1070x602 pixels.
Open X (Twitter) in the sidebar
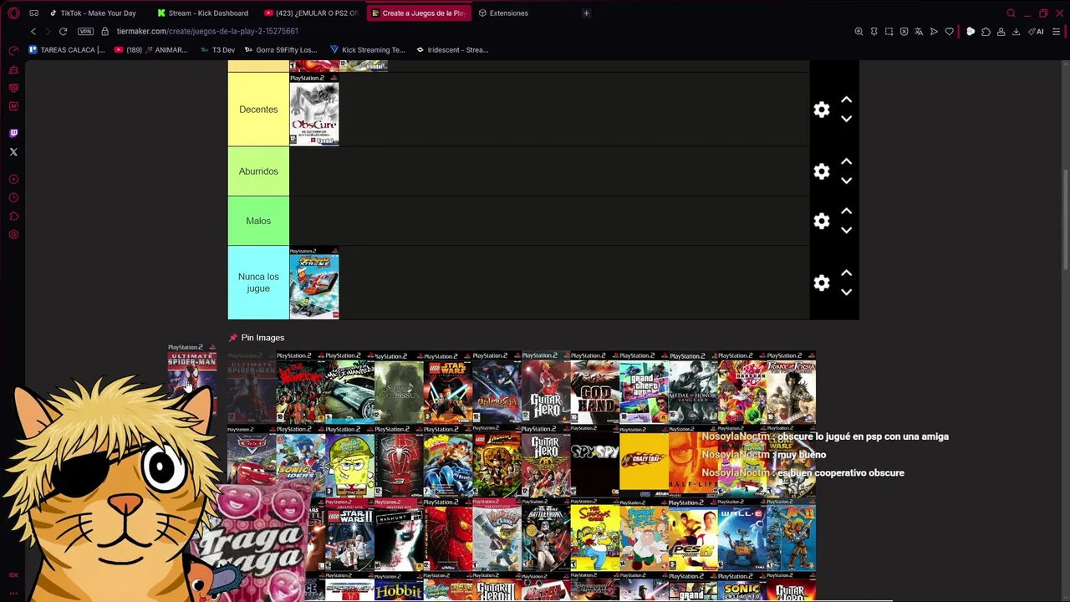(13, 152)
